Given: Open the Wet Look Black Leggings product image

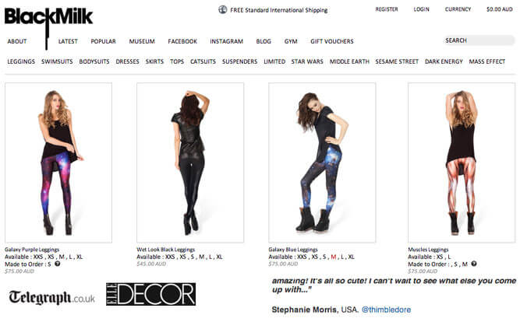Looking at the screenshot, I should click(x=190, y=163).
